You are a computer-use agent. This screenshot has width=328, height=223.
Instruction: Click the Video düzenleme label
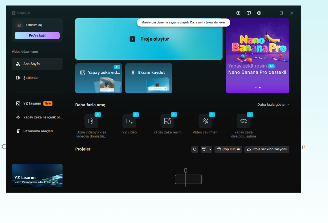pos(25,51)
